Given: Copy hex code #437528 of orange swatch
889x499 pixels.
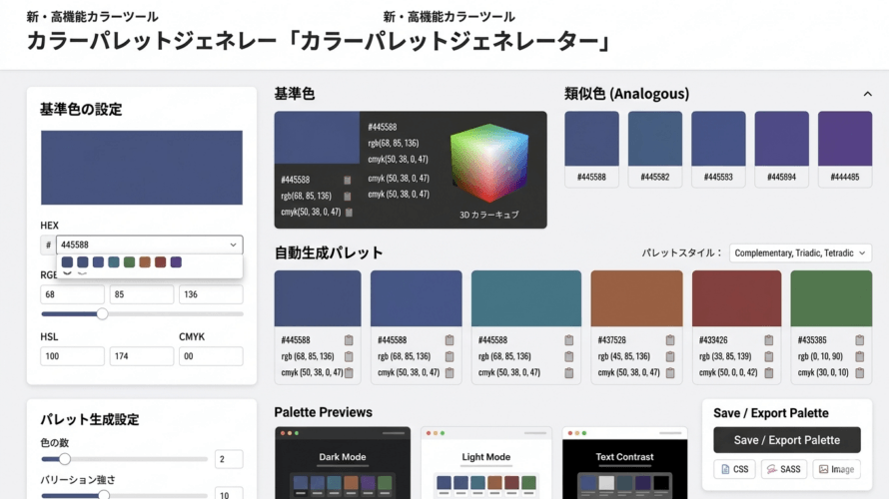Looking at the screenshot, I should pyautogui.click(x=670, y=340).
